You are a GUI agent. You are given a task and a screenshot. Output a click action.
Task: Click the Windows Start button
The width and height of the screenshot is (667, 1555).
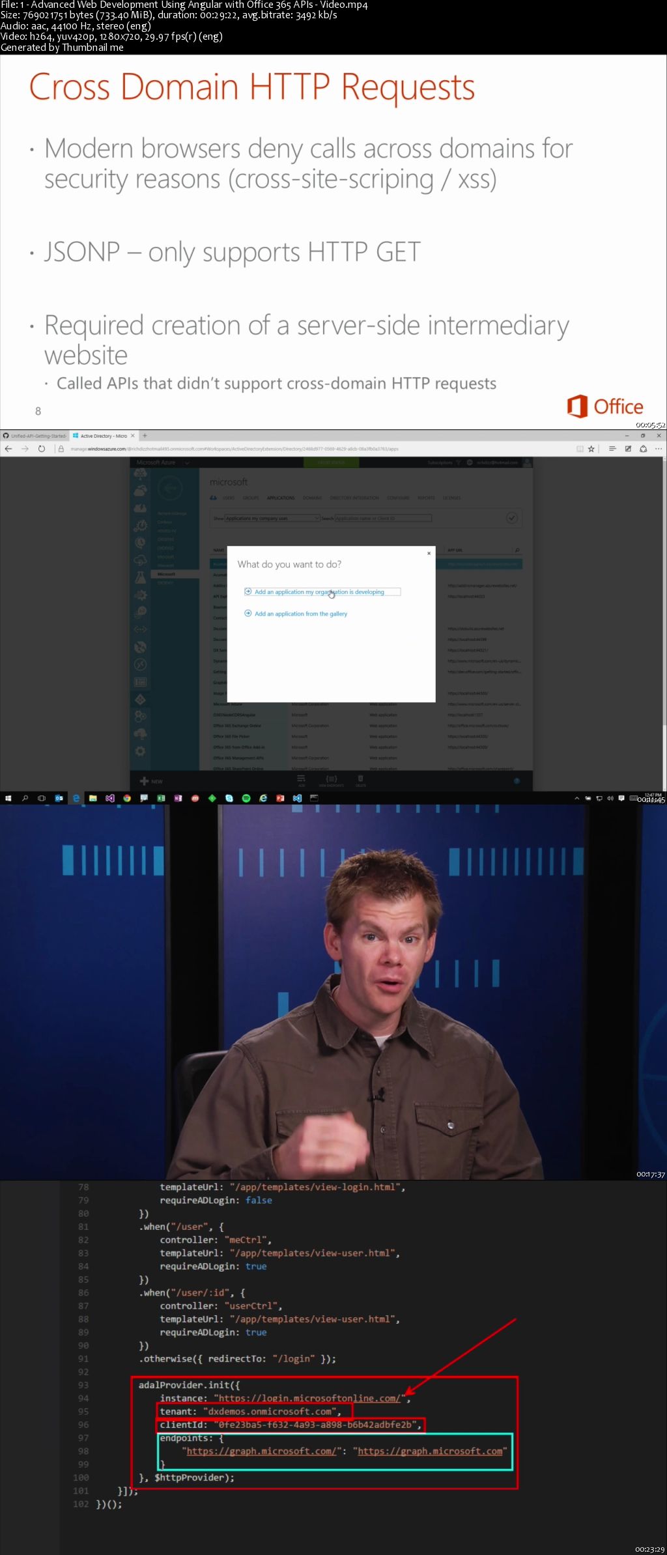coord(8,798)
